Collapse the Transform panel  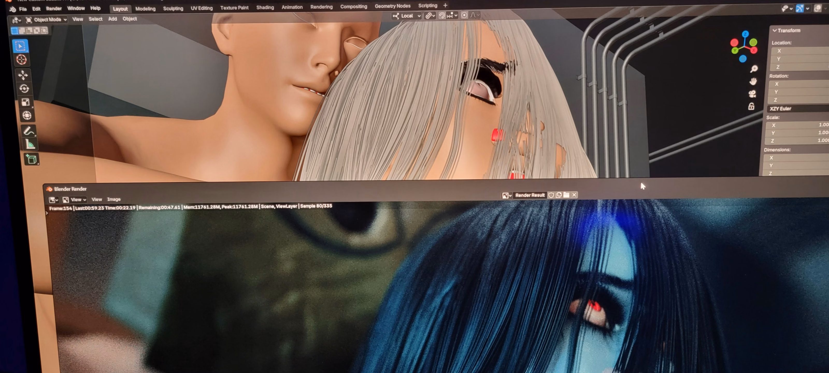[x=775, y=31]
